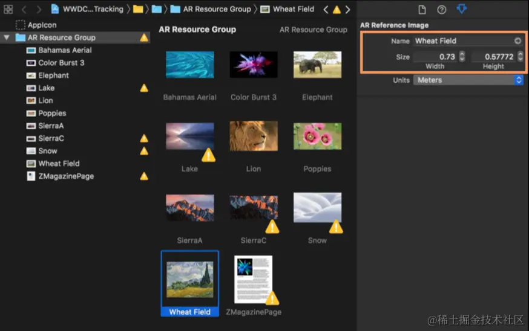Select the Bahamas Aerial thumbnail
Viewport: 529px width, 331px height.
[x=190, y=65]
